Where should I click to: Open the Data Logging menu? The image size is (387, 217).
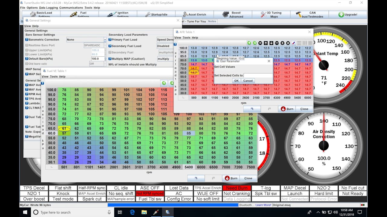point(48,8)
